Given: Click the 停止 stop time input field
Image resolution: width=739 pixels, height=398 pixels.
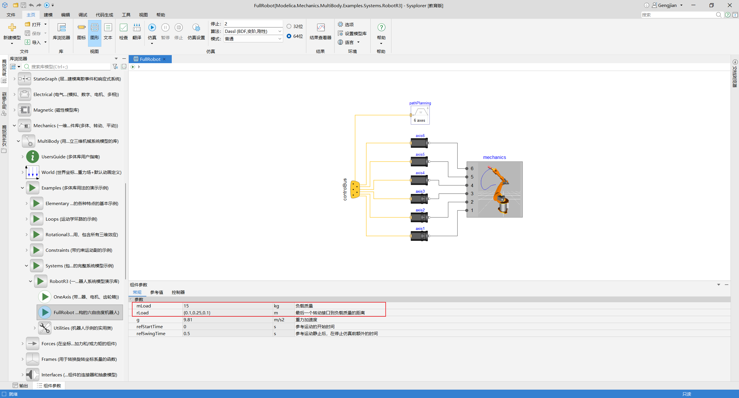Looking at the screenshot, I should click(x=253, y=24).
